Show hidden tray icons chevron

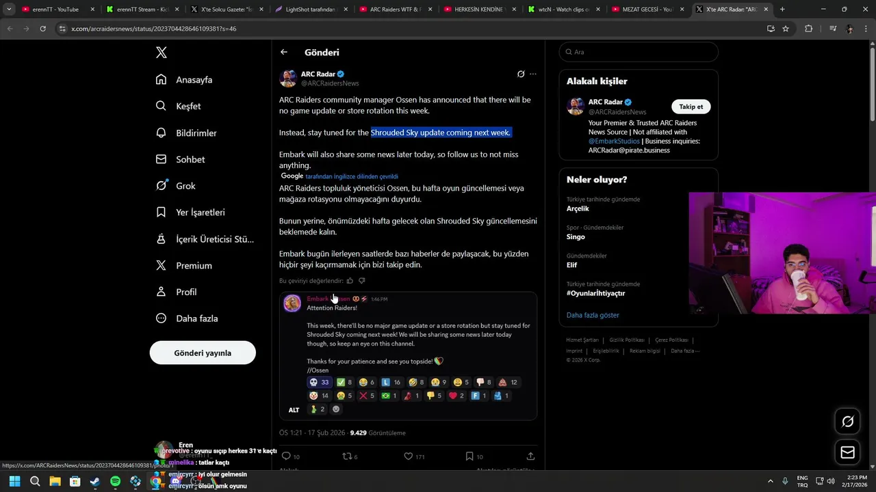770,481
